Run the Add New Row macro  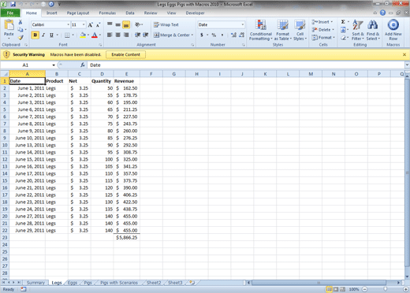393,30
